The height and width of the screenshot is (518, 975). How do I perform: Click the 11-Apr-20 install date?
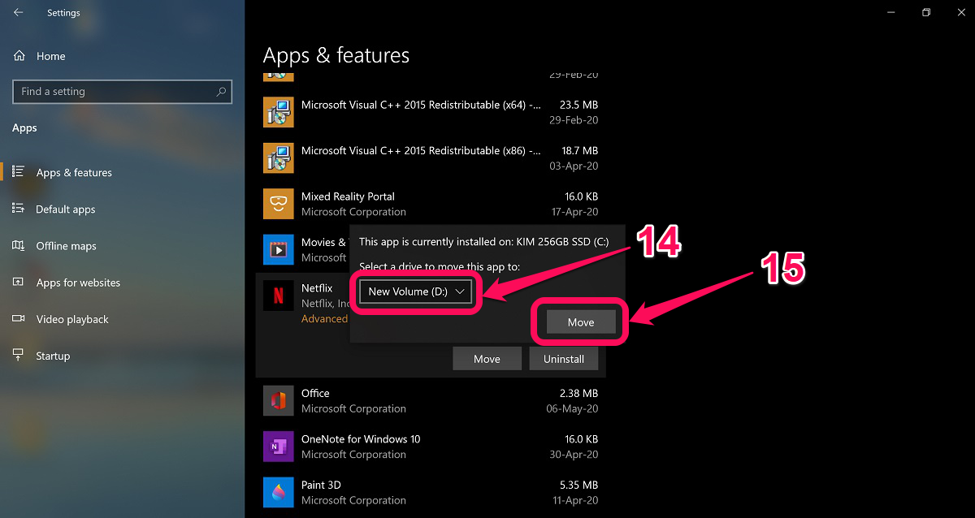tap(574, 500)
